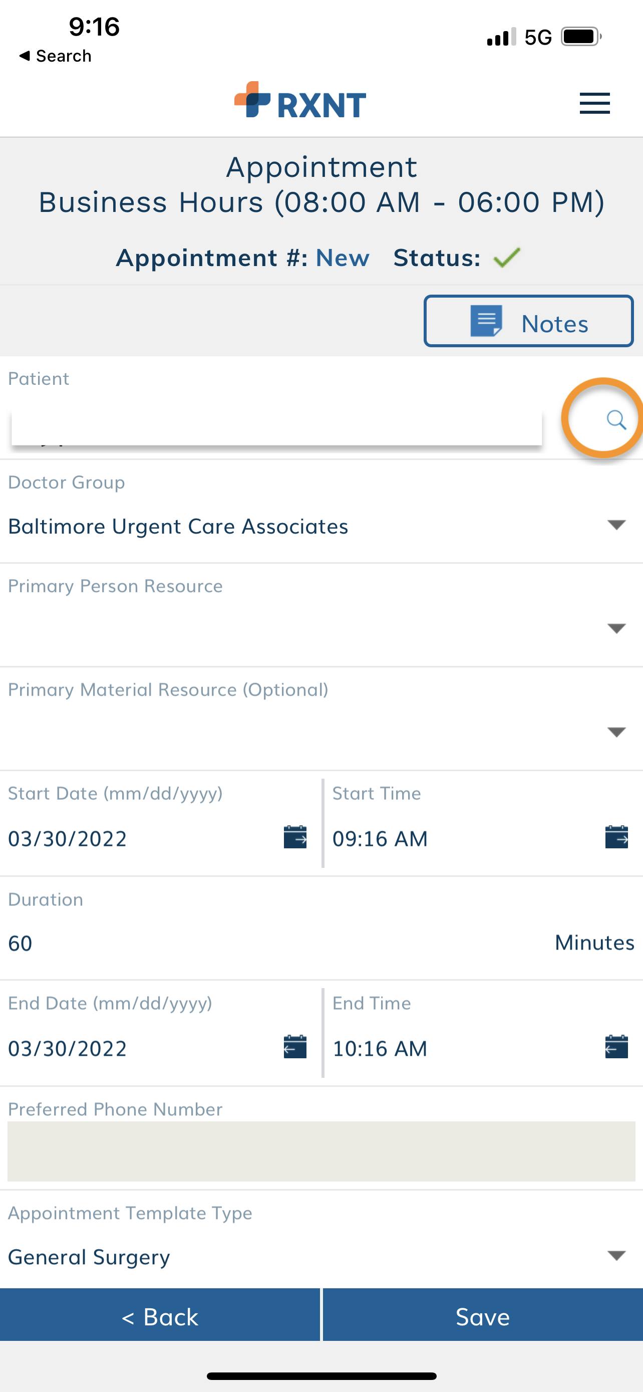Tap the patient search magnifier icon
Image resolution: width=643 pixels, height=1392 pixels.
(615, 419)
